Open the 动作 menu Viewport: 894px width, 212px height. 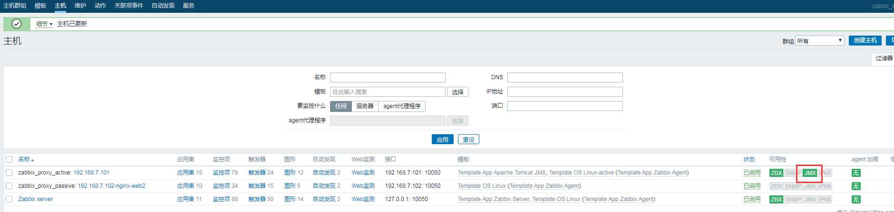tap(100, 6)
